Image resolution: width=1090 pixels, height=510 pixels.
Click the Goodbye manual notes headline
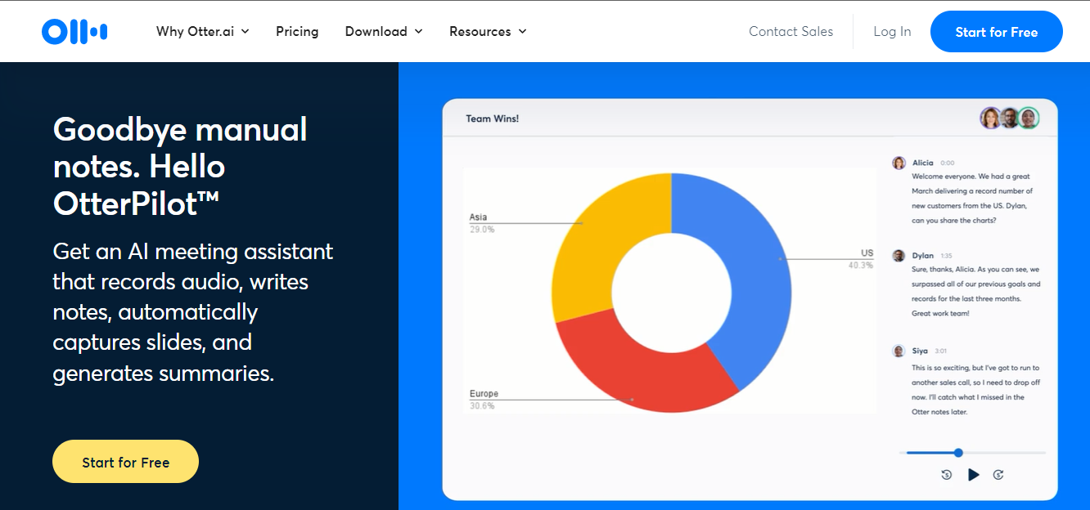[x=180, y=167]
